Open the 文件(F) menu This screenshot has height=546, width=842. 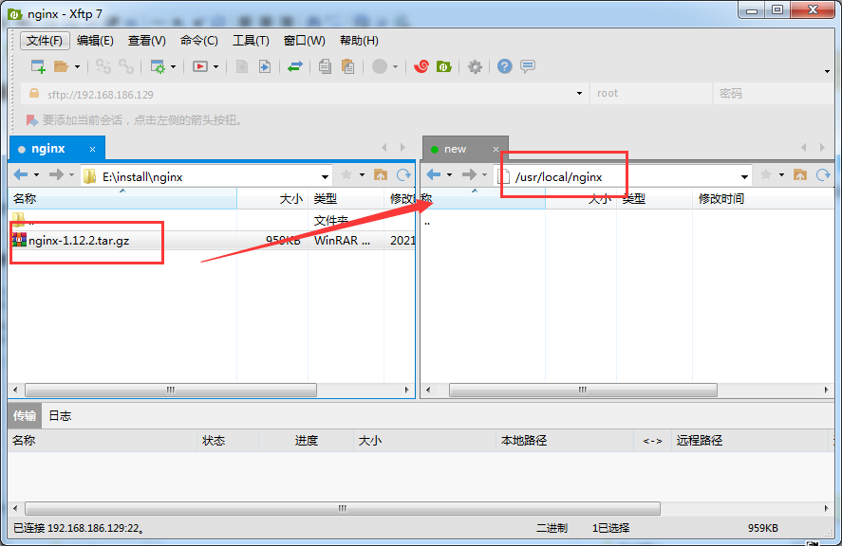pyautogui.click(x=45, y=41)
